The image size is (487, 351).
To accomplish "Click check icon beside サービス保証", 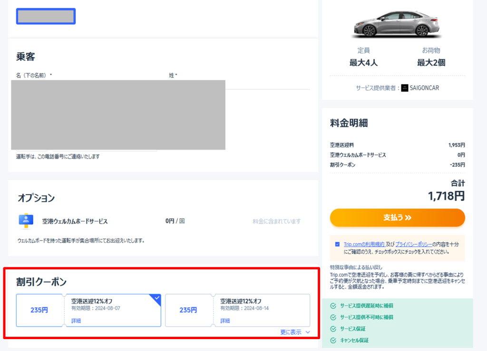I will pyautogui.click(x=333, y=329).
